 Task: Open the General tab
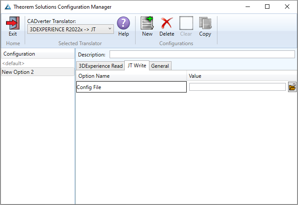(x=160, y=66)
